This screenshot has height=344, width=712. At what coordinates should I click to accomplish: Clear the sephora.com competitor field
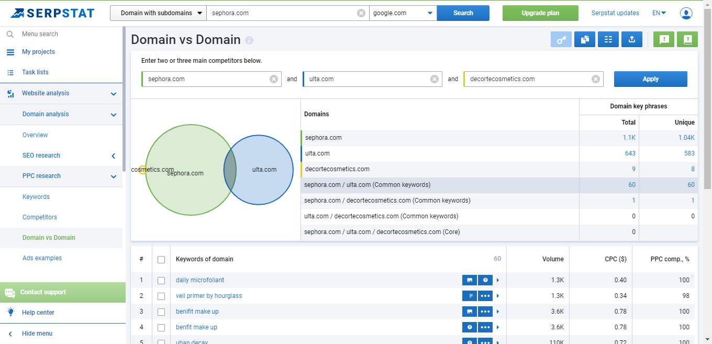pos(274,79)
